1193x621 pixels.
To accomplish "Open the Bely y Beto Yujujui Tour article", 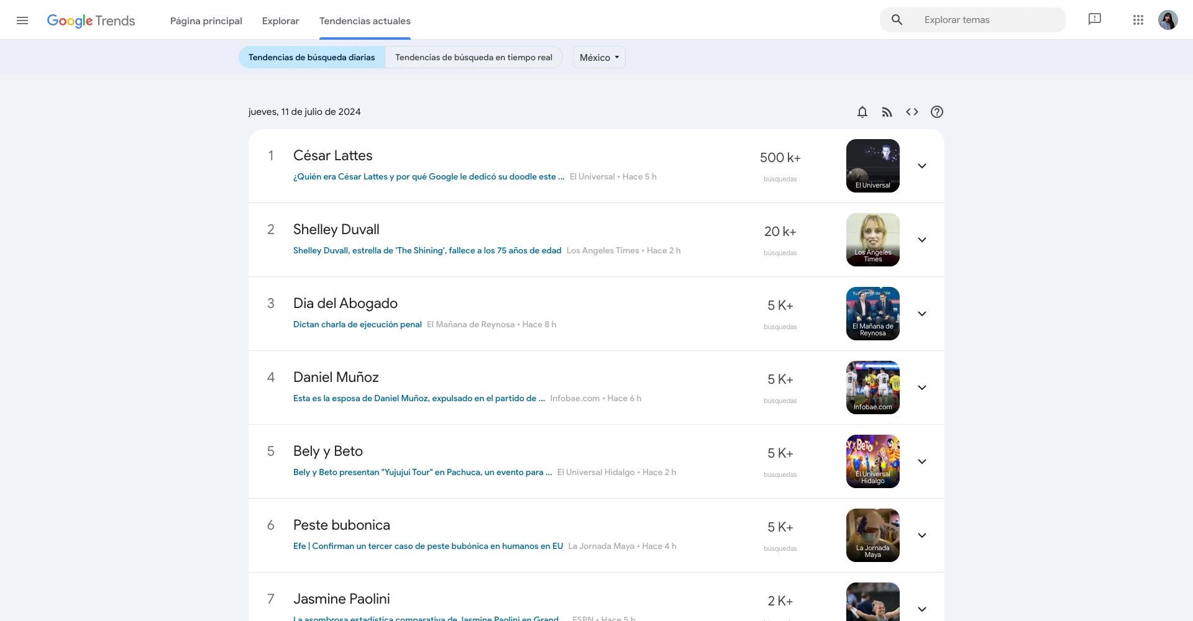I will [x=423, y=472].
